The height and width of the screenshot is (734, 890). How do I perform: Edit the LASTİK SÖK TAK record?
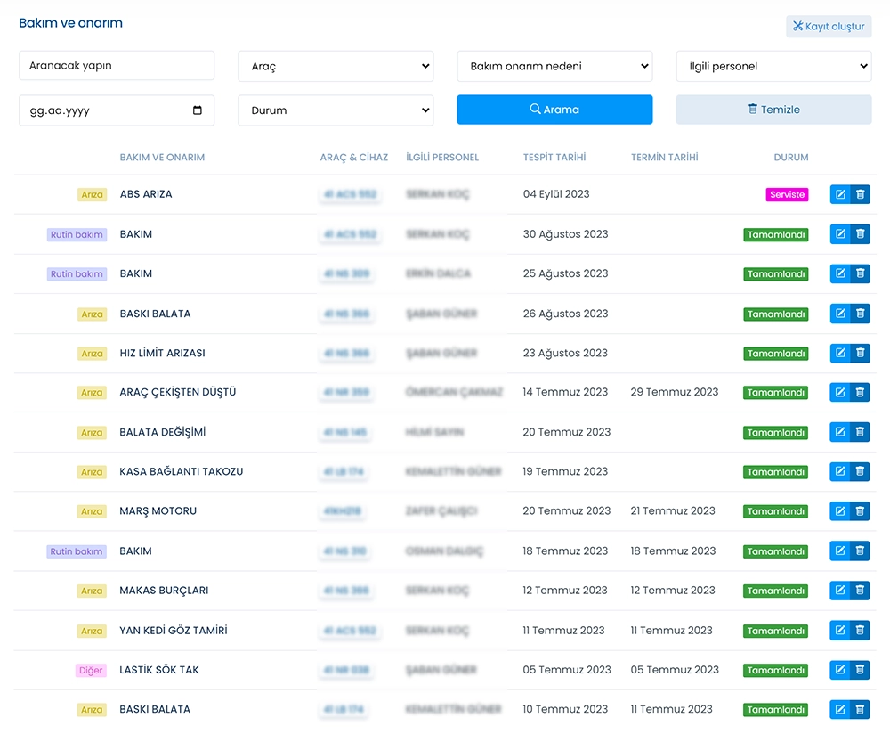pos(839,670)
